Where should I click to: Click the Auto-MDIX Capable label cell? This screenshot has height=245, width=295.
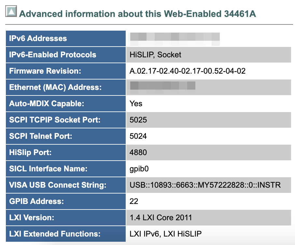(47, 104)
